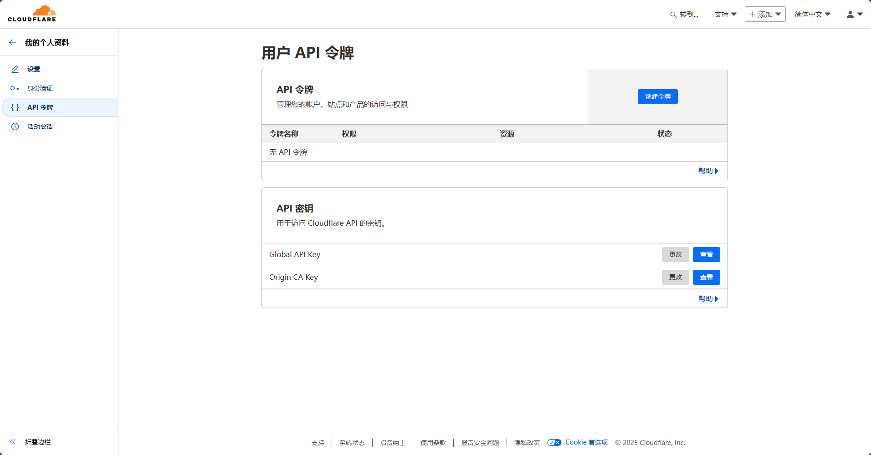The width and height of the screenshot is (871, 455).
Task: Click the 创建令牌 button
Action: (x=658, y=96)
